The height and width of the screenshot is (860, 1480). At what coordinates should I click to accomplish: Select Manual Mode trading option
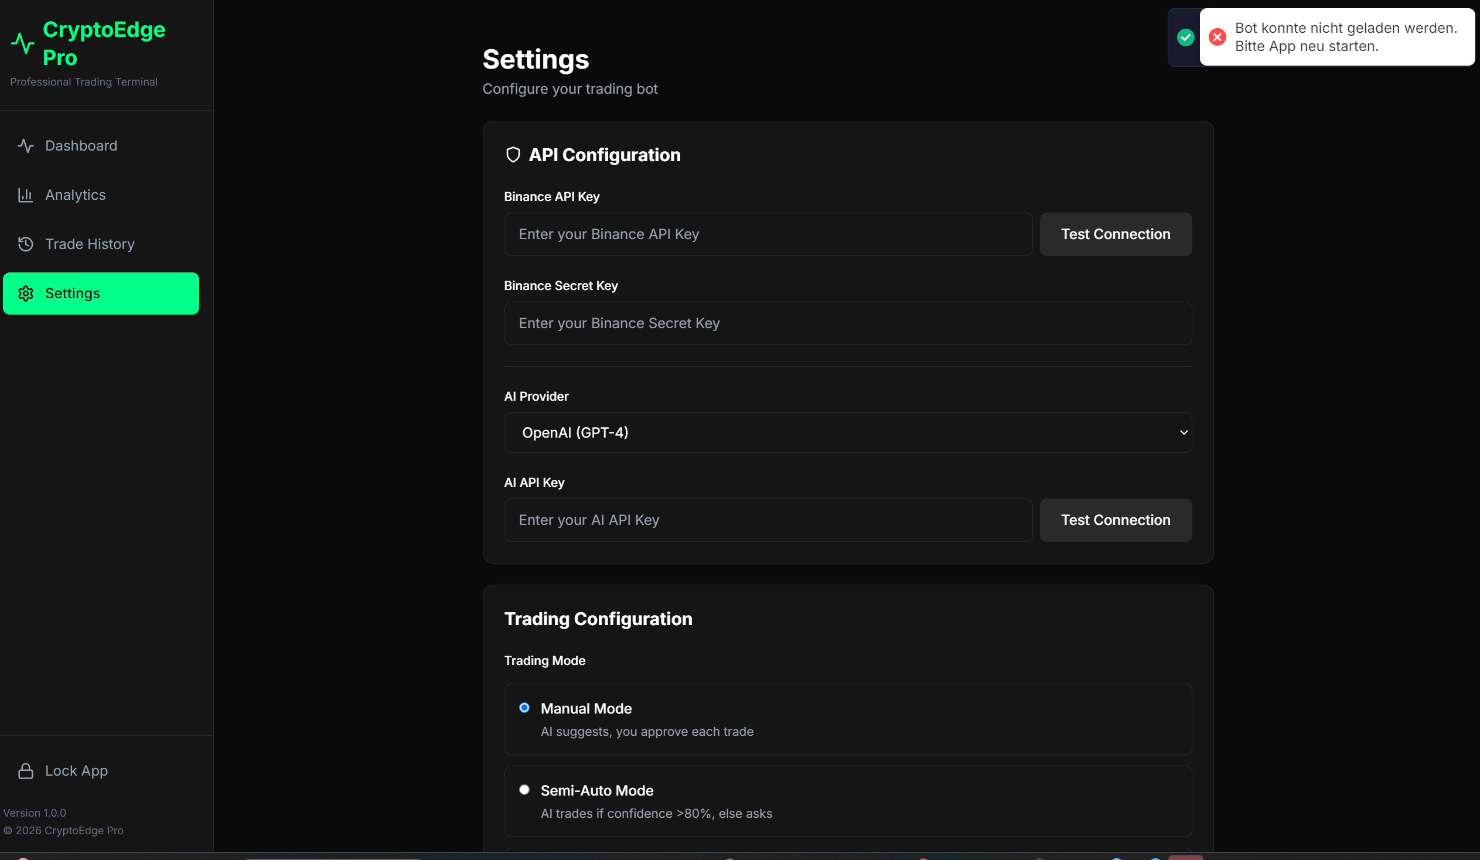pos(524,708)
